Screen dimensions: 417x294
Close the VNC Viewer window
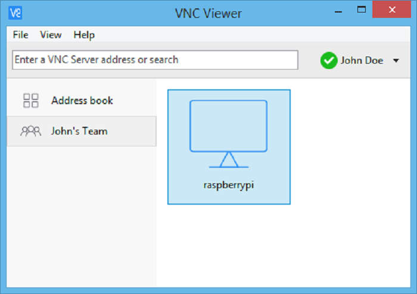coord(392,10)
